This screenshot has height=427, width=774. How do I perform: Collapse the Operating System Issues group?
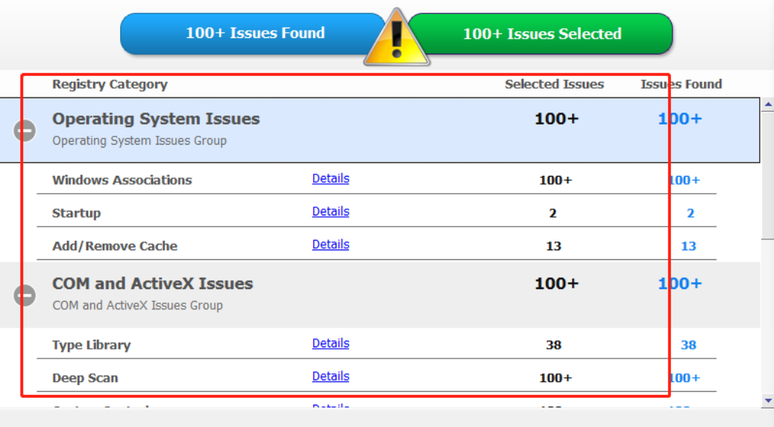tap(24, 130)
